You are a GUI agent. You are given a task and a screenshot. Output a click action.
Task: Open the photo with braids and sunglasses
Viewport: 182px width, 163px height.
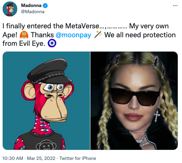(x=134, y=101)
